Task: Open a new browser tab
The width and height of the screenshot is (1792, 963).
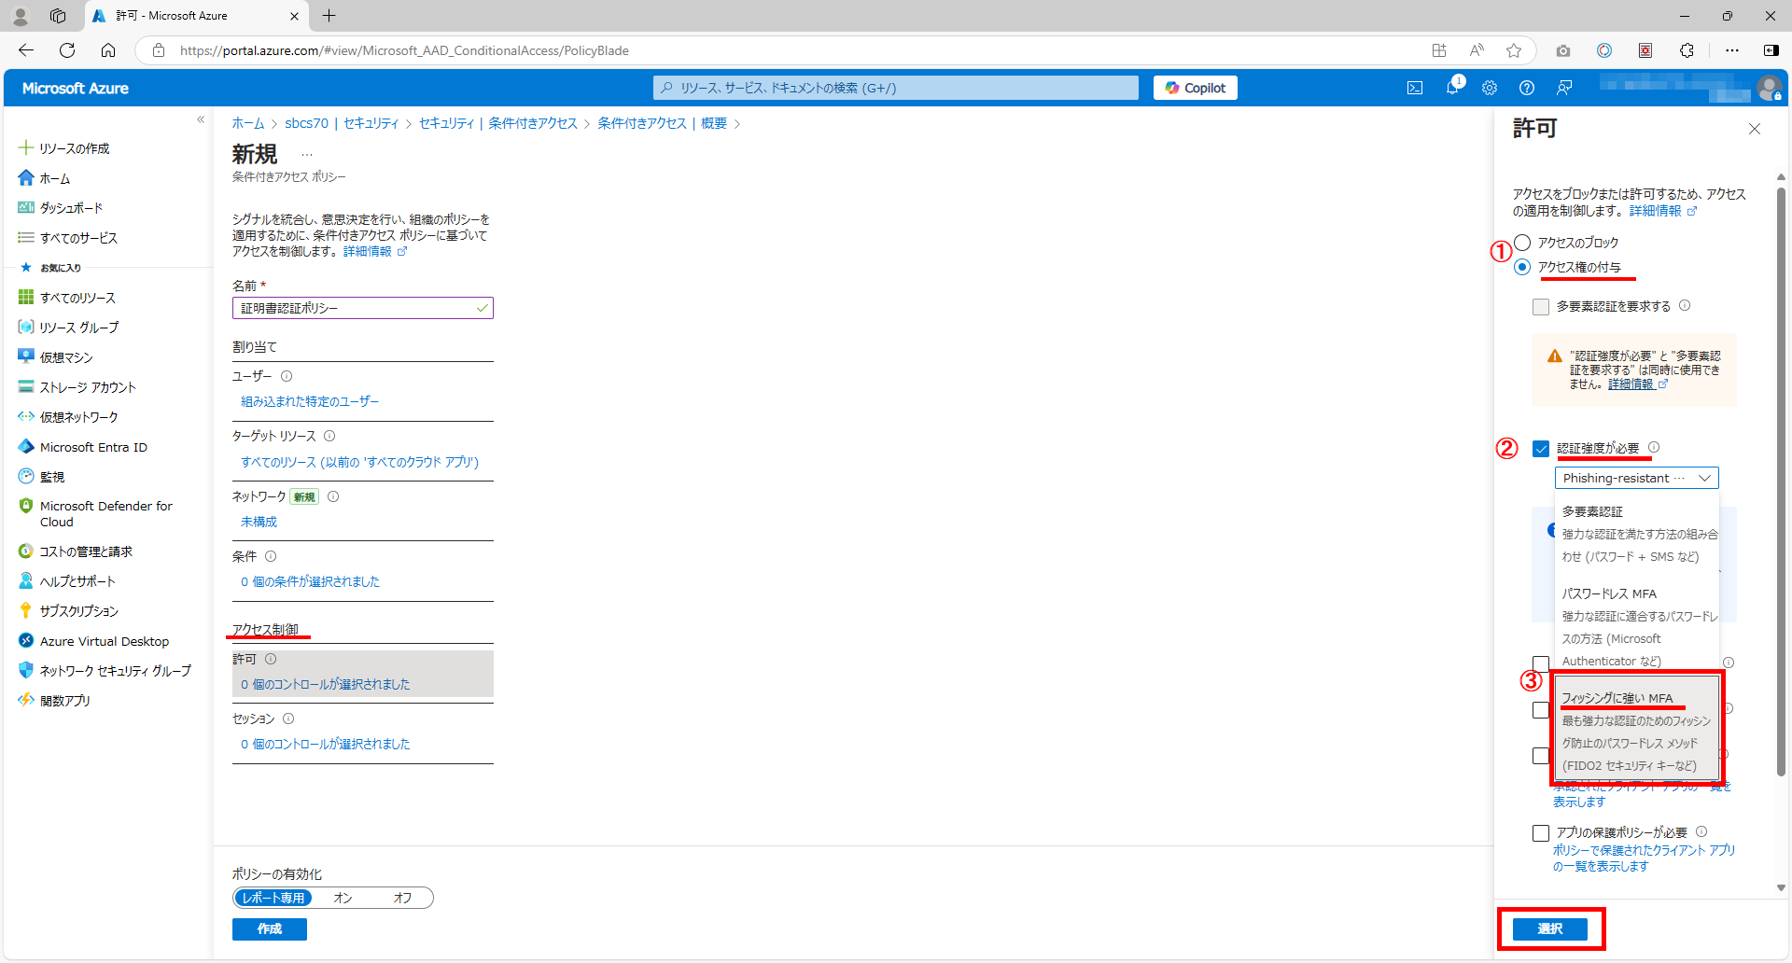Action: click(x=329, y=16)
